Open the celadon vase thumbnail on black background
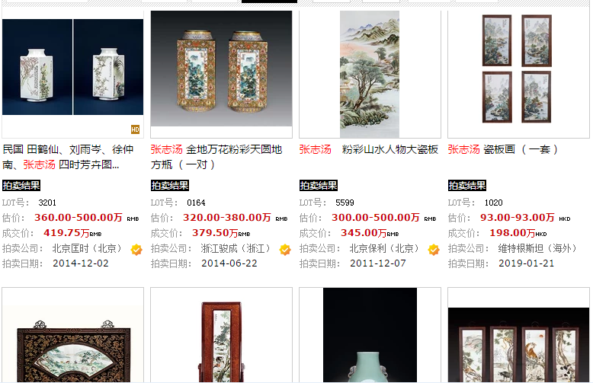 pyautogui.click(x=370, y=335)
